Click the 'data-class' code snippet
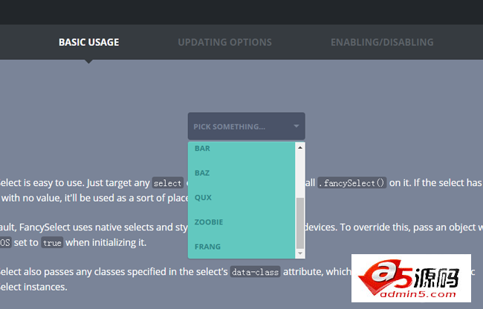The image size is (483, 309). (x=255, y=272)
